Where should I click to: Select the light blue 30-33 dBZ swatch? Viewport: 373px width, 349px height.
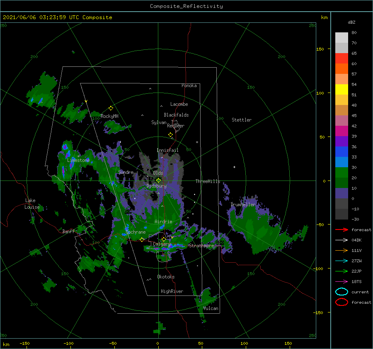pyautogui.click(x=342, y=162)
